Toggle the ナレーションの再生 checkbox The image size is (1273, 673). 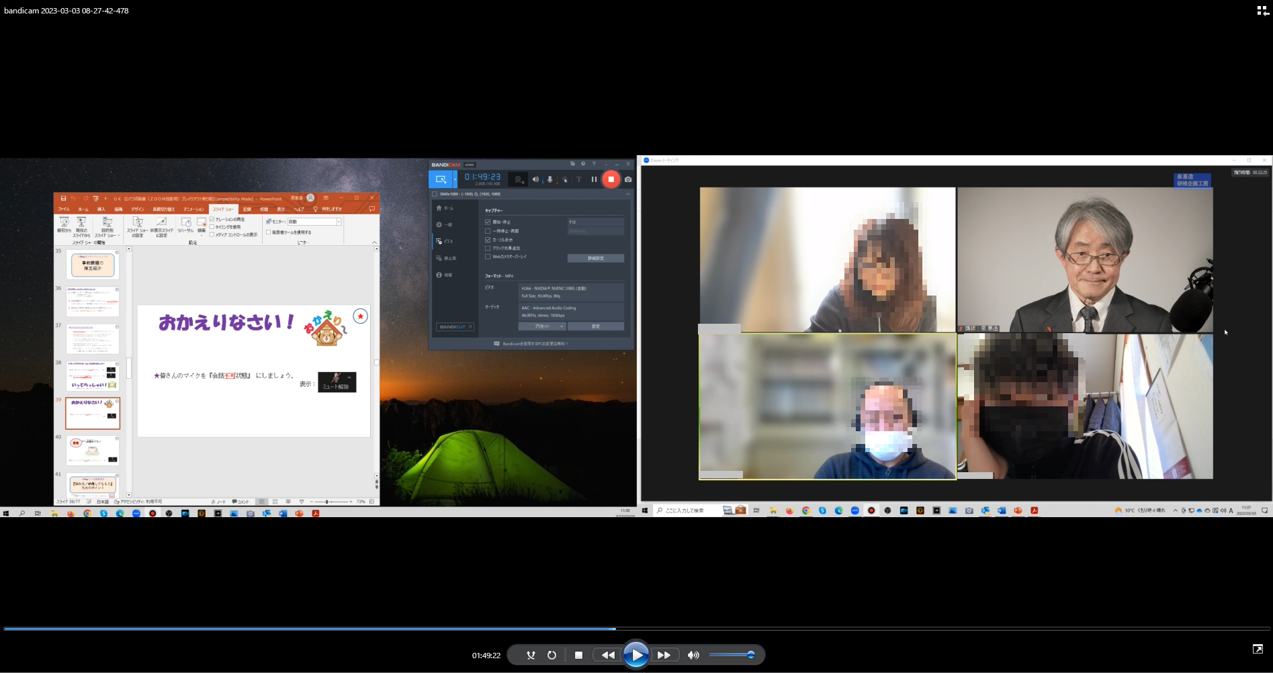[212, 219]
